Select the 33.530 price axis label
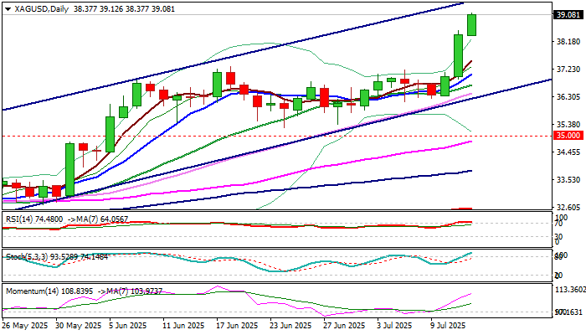This screenshot has width=586, height=335. [x=568, y=180]
